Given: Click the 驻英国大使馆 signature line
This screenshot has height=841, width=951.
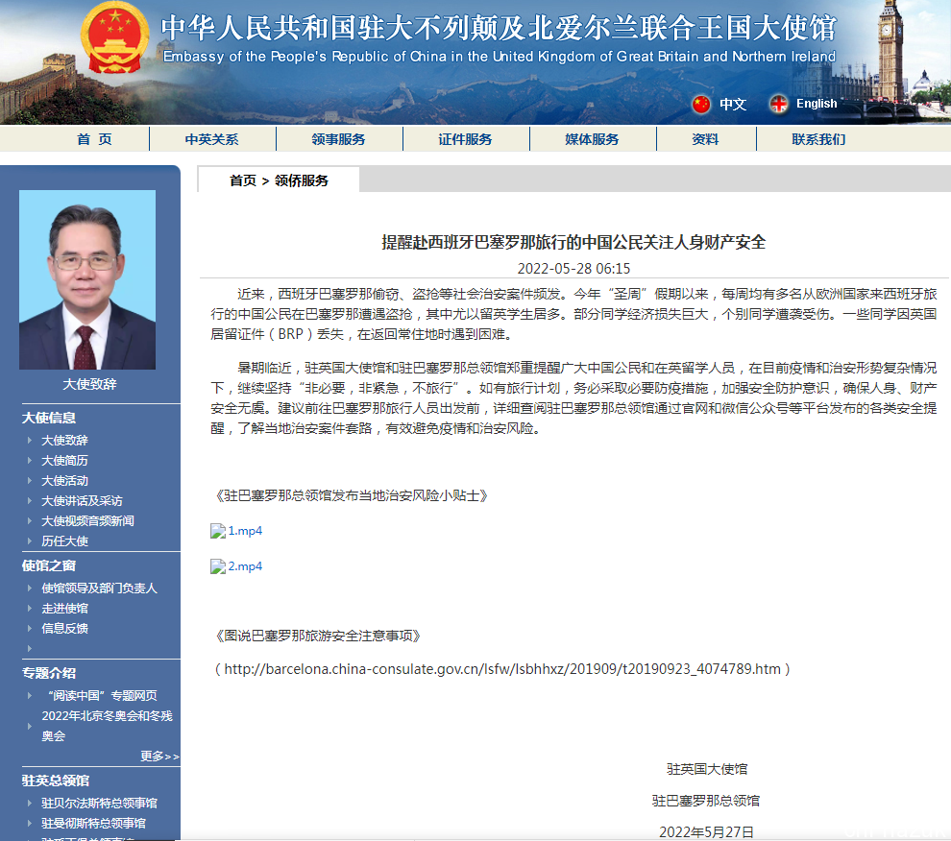Looking at the screenshot, I should point(707,769).
